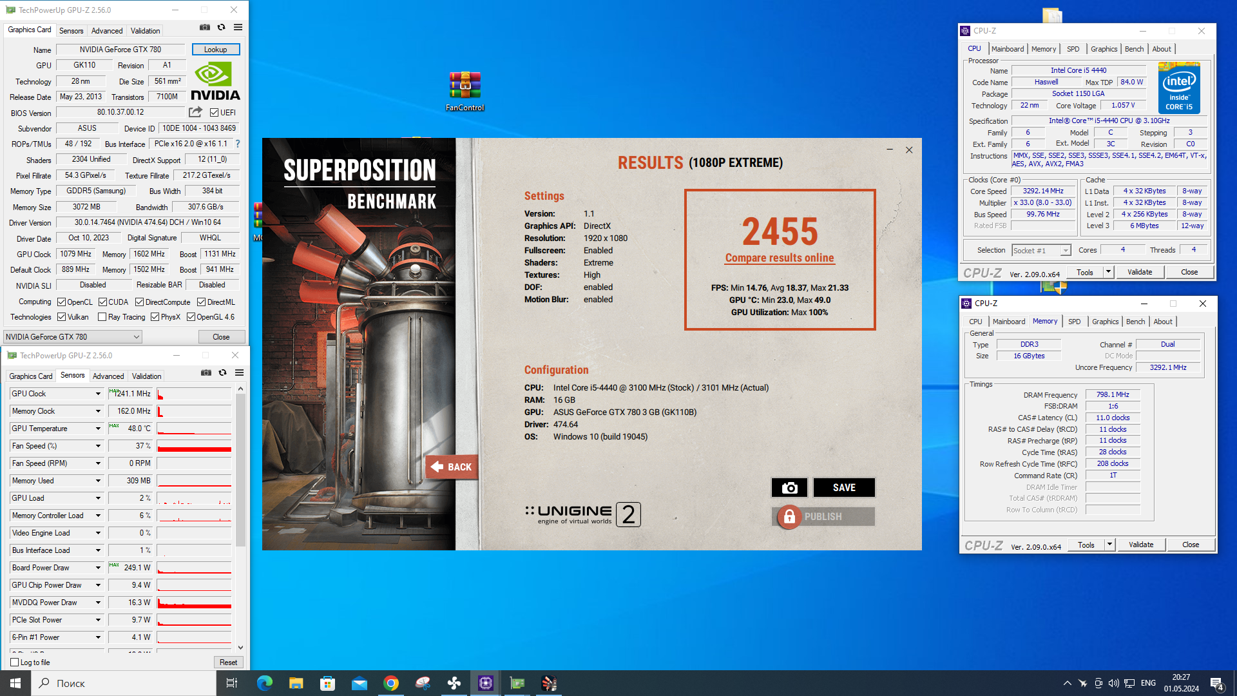1237x696 pixels.
Task: Toggle the CUDA checkbox
Action: [x=102, y=302]
